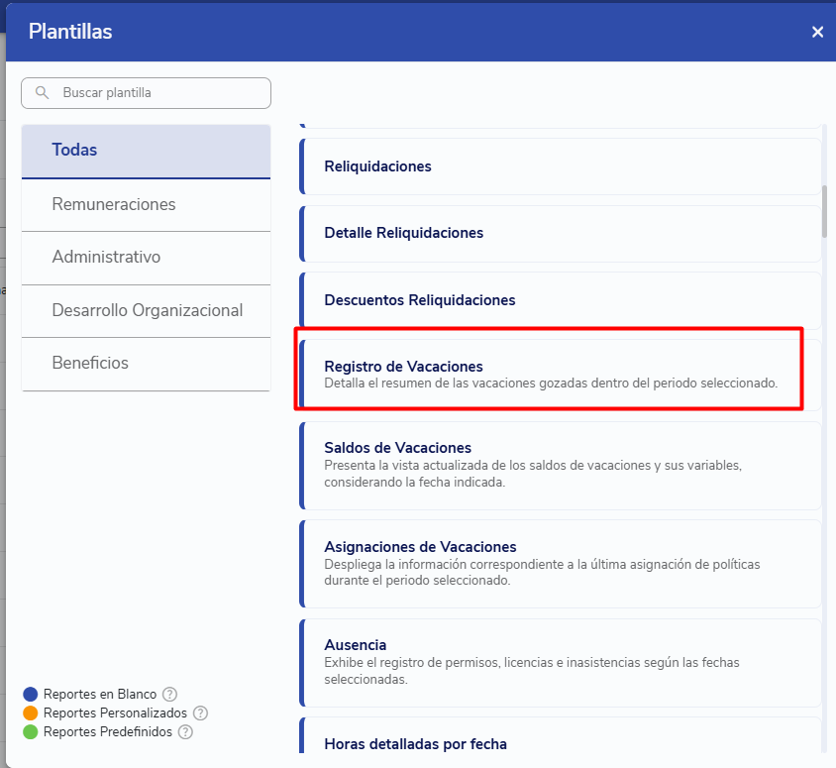Click help icon beside Reportes en Blanco

169,694
